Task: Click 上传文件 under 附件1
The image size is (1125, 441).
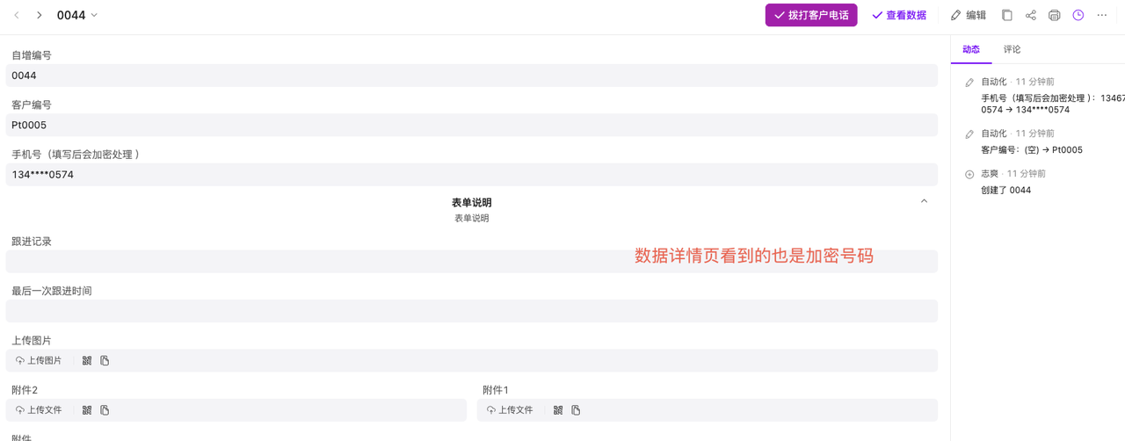Action: pyautogui.click(x=509, y=410)
